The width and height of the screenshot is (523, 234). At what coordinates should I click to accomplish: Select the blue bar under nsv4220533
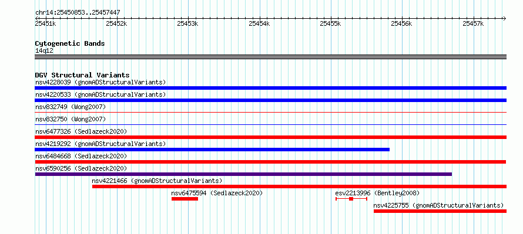[270, 100]
